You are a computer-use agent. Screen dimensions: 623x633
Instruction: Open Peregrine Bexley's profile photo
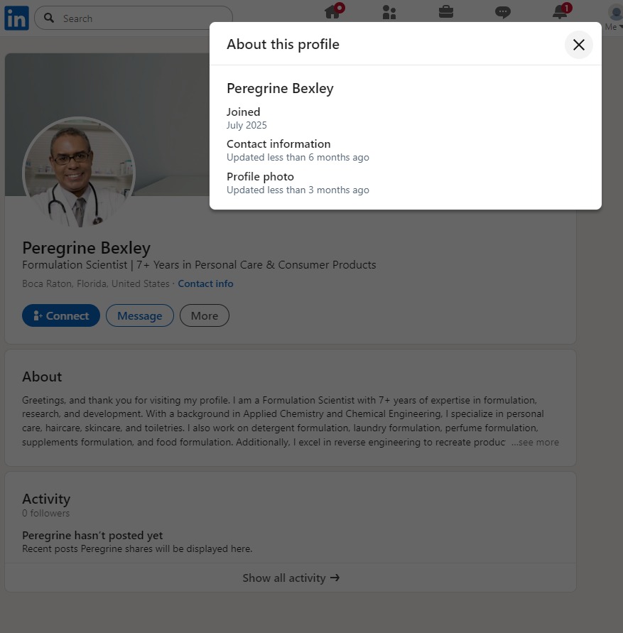click(x=78, y=173)
